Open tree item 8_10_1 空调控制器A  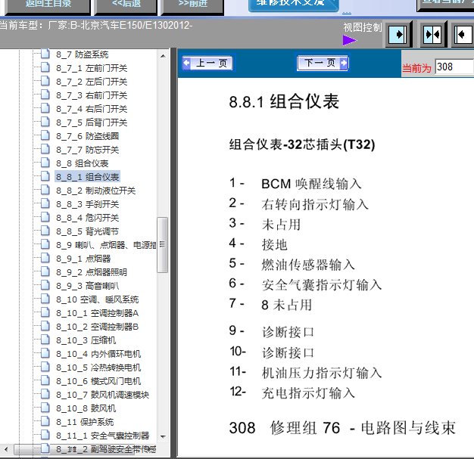(97, 313)
